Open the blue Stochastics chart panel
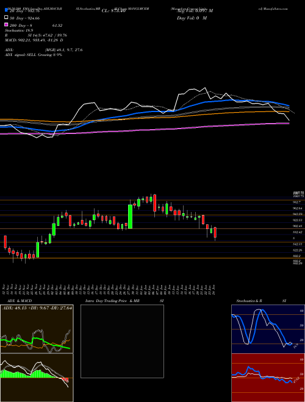 coord(268,329)
